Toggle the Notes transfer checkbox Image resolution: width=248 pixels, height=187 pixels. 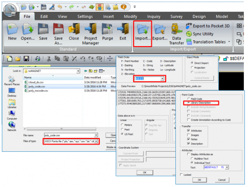tap(188, 139)
